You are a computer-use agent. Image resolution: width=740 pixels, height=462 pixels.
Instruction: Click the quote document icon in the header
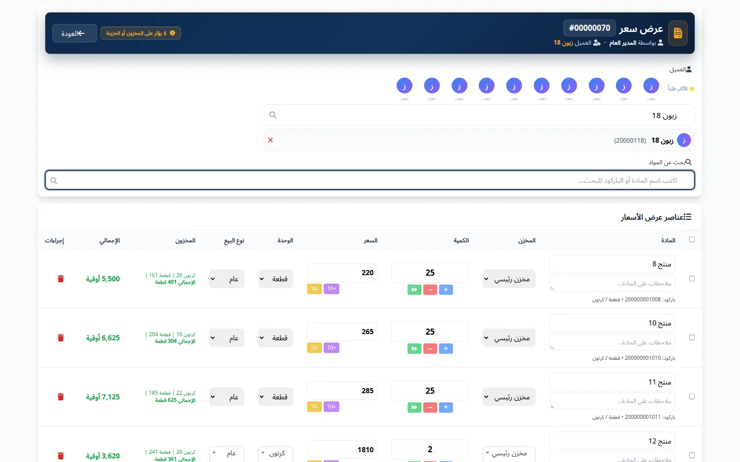[678, 33]
